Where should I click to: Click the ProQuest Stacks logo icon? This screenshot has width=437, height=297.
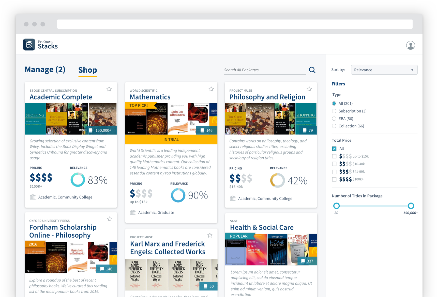tap(29, 45)
